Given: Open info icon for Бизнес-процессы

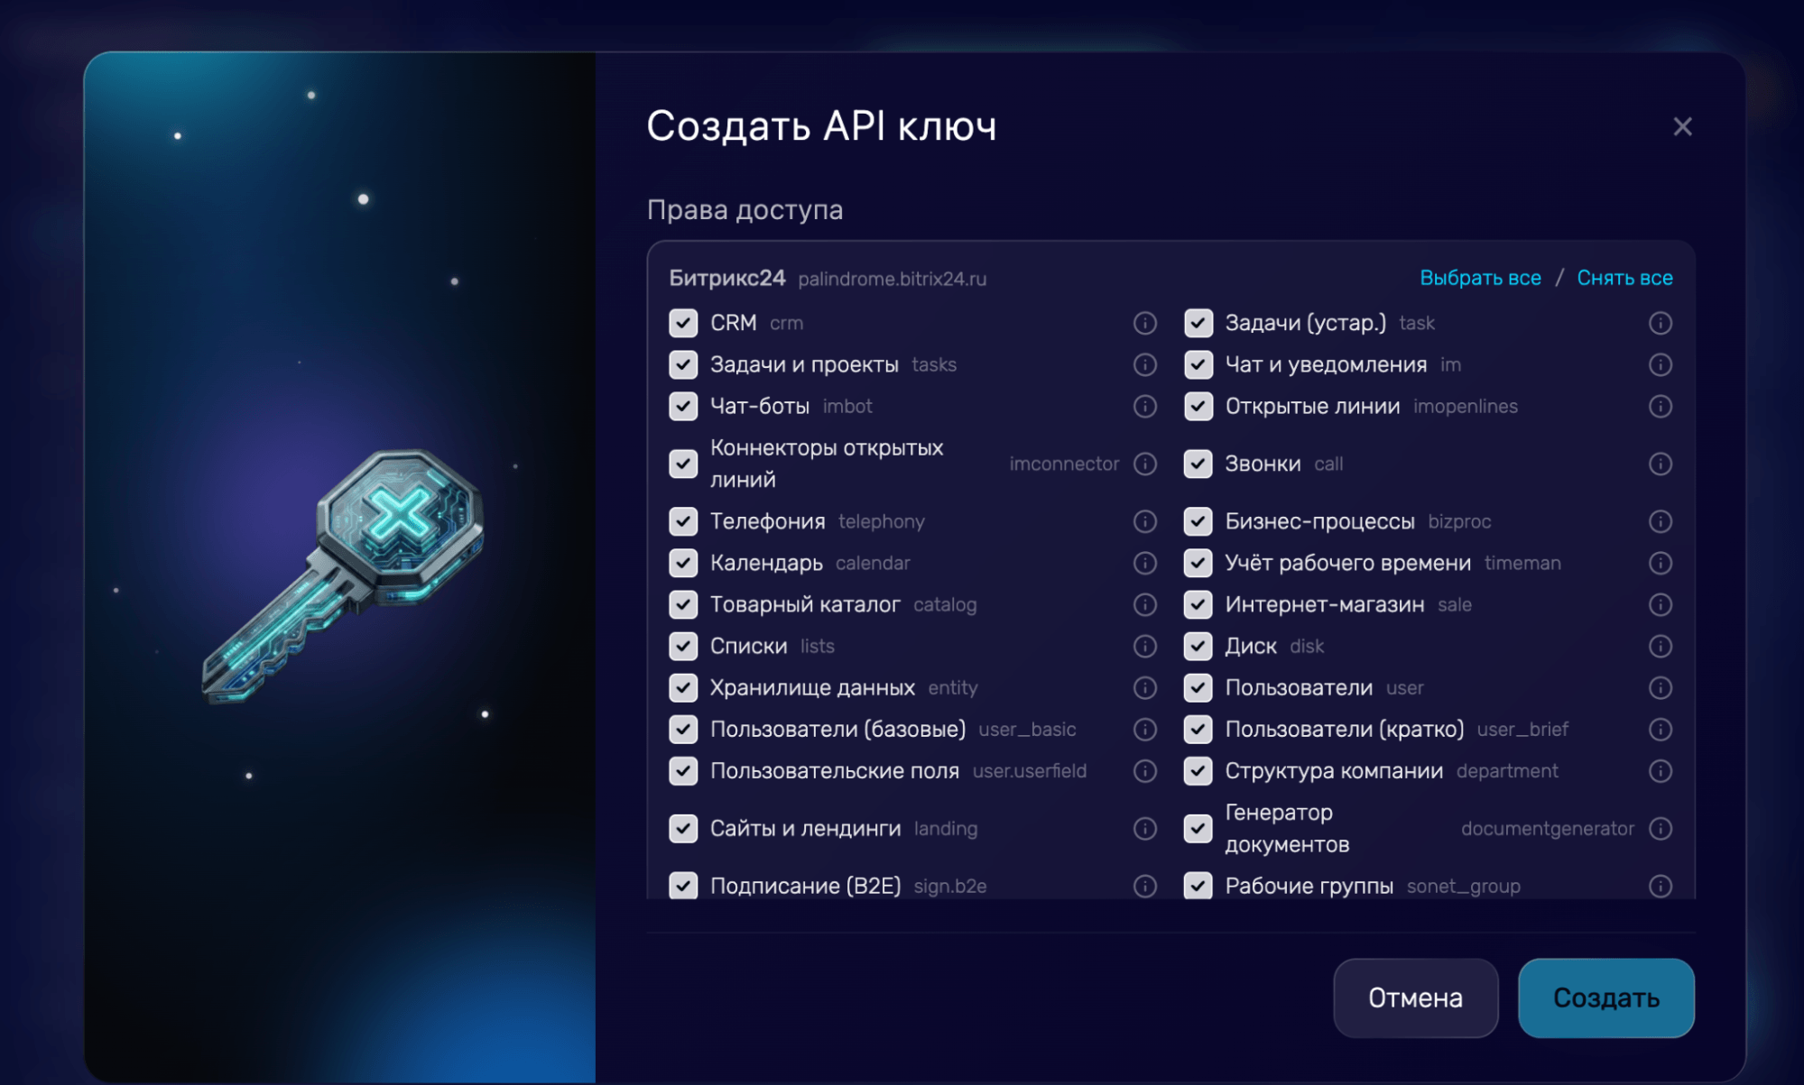Looking at the screenshot, I should 1660,521.
